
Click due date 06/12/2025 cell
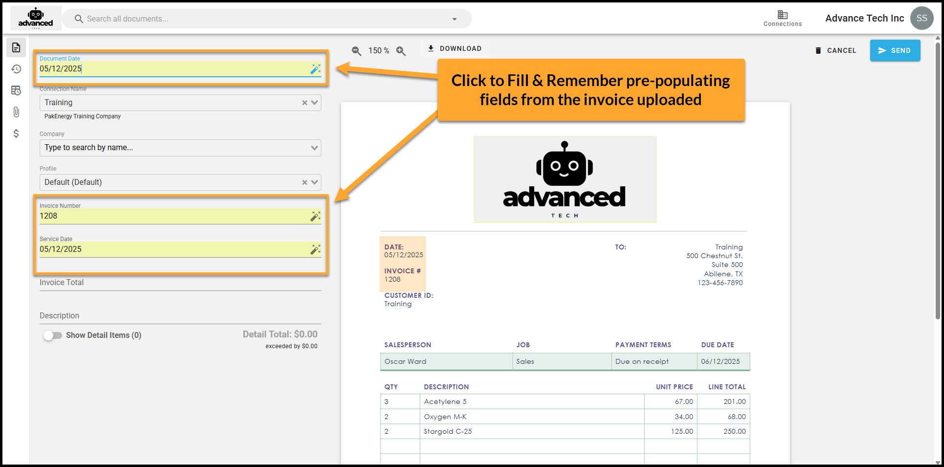coord(723,362)
